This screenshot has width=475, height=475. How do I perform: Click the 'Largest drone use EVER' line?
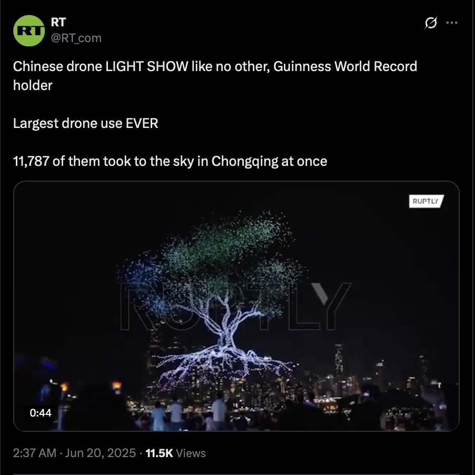(x=86, y=123)
